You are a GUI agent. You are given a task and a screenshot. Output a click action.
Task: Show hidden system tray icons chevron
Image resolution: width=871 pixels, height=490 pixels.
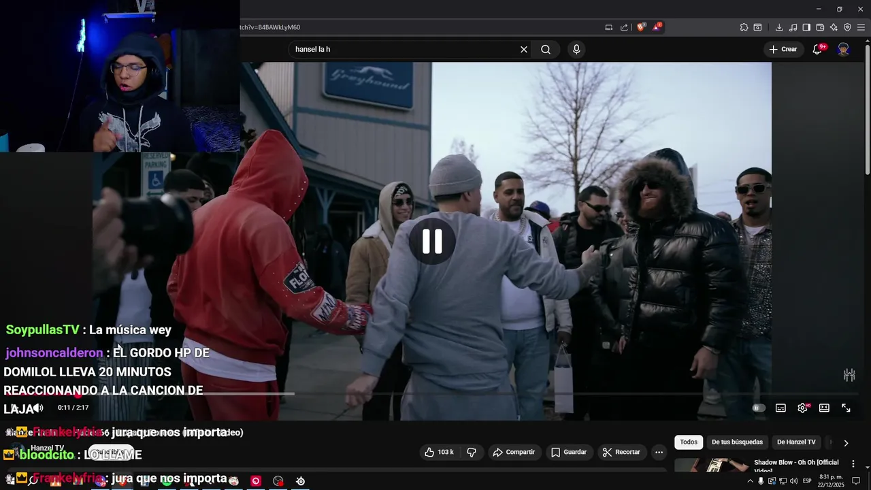pos(751,481)
